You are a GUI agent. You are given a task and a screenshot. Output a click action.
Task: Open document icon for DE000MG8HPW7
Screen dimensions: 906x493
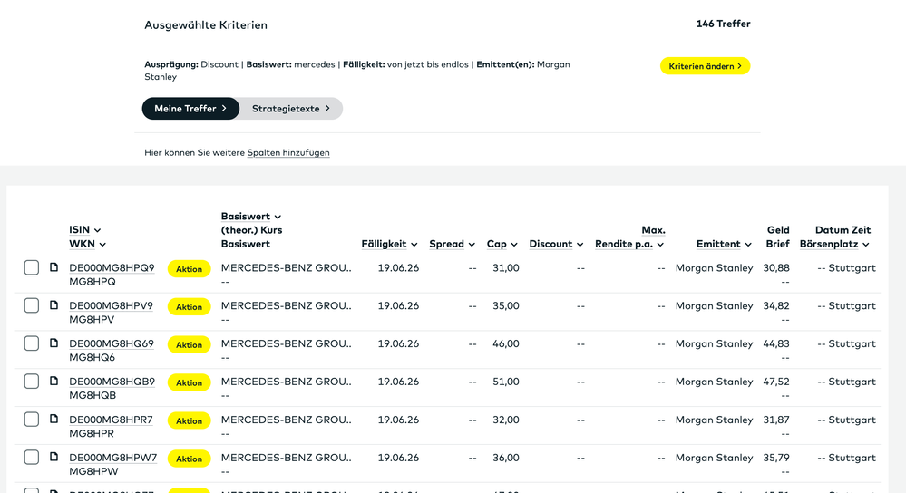coord(54,457)
